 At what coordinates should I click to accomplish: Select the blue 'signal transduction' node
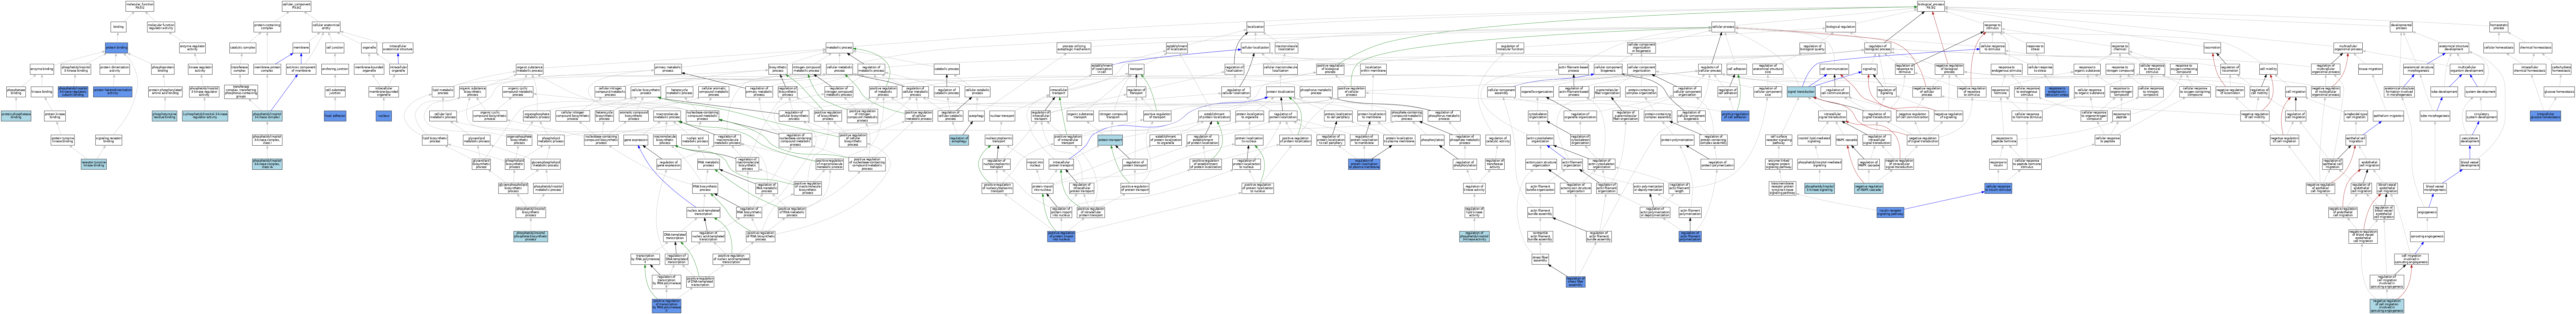pyautogui.click(x=1801, y=92)
